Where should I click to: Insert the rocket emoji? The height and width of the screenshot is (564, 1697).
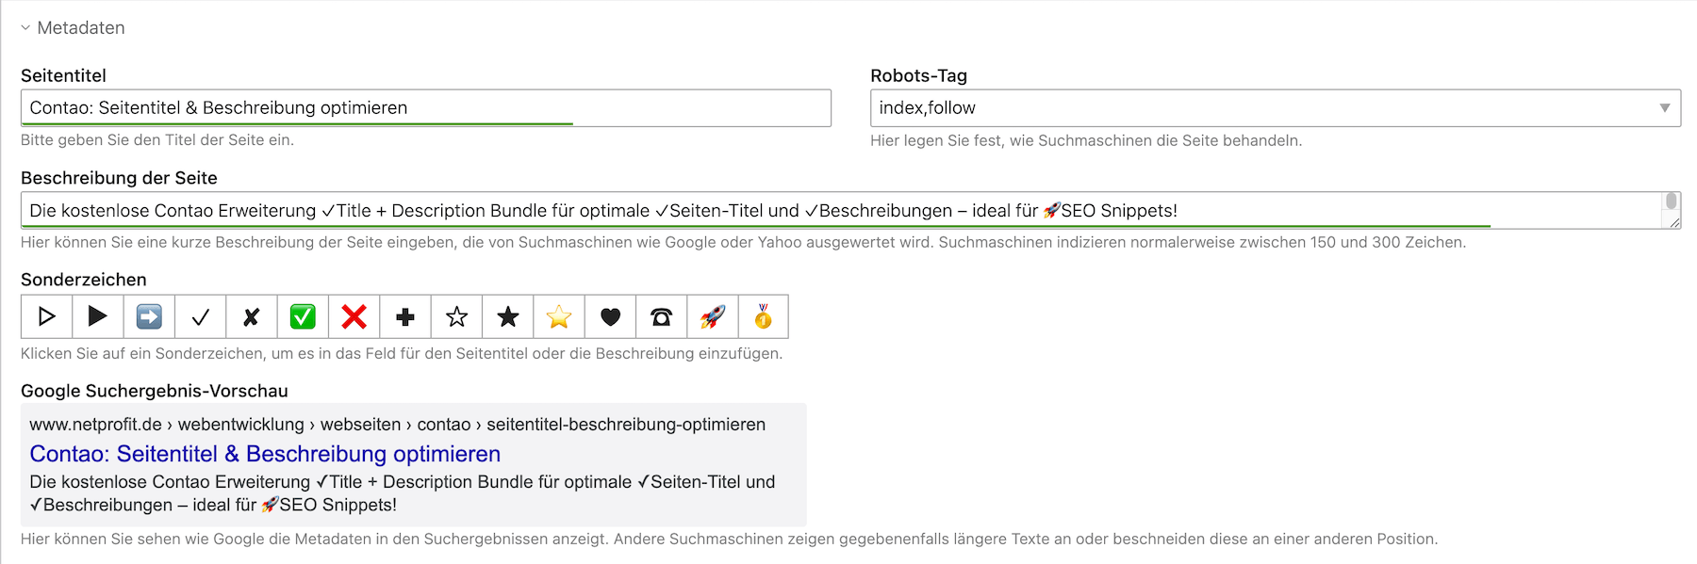click(x=713, y=316)
